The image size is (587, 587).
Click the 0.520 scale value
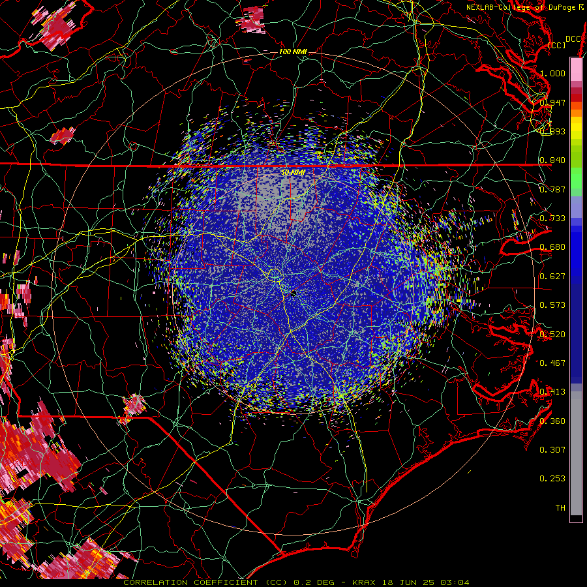point(552,334)
